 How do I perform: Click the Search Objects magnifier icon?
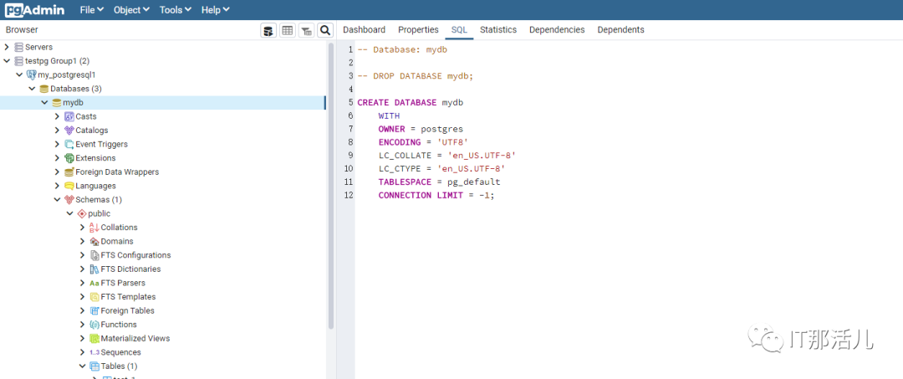325,30
